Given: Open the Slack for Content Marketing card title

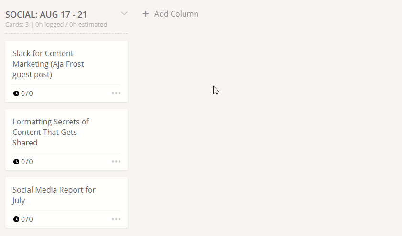Looking at the screenshot, I should pos(48,64).
